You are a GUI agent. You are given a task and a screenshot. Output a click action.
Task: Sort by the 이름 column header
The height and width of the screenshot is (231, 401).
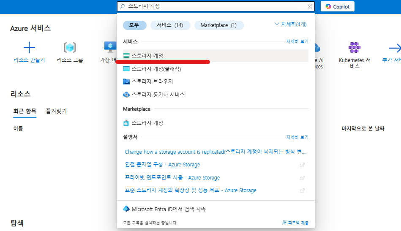18,128
